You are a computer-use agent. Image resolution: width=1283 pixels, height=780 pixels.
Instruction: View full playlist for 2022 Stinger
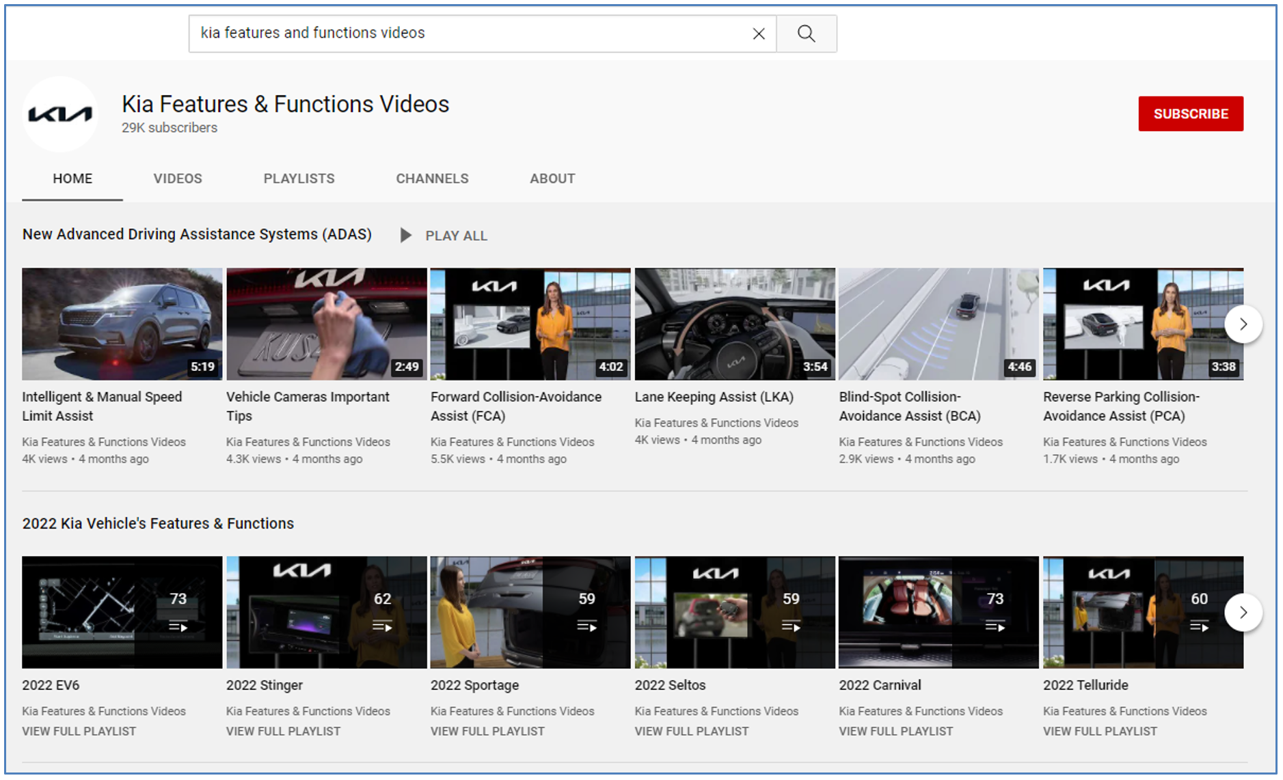283,731
